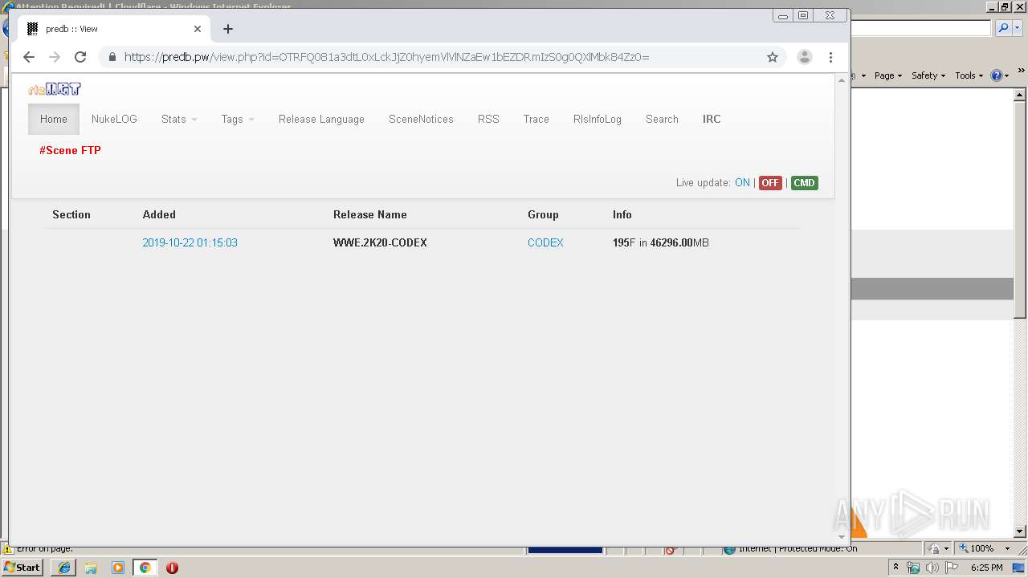Open the RSS nav link
Viewport: 1028px width, 578px height.
(488, 119)
